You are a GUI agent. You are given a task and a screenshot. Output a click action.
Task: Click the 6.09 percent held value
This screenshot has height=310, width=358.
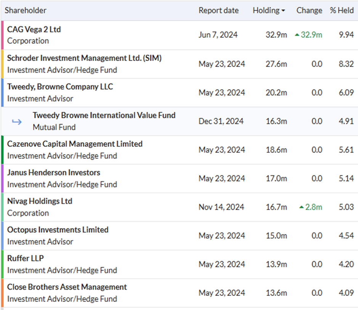(x=346, y=93)
